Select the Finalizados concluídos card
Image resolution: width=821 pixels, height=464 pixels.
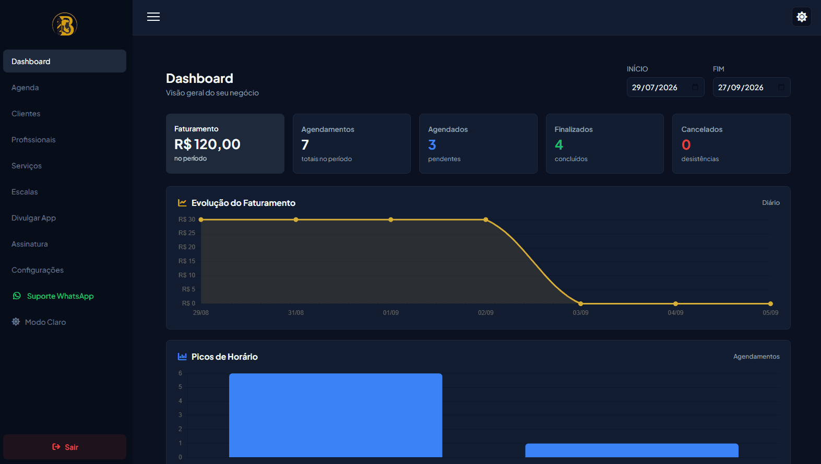[605, 143]
